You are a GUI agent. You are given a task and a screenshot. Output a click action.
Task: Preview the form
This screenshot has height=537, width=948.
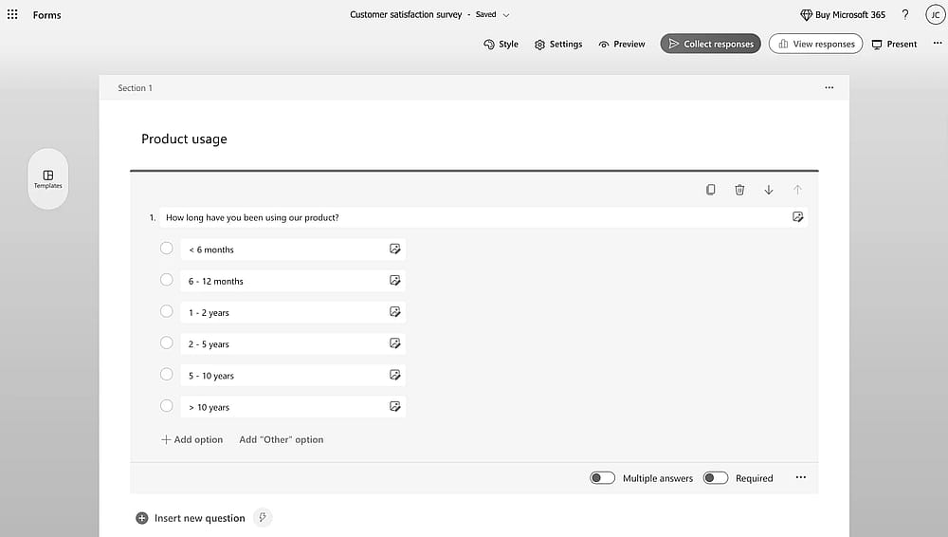[x=622, y=45]
